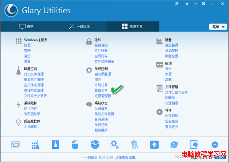Open the mouse context menu dock icon

(75, 145)
